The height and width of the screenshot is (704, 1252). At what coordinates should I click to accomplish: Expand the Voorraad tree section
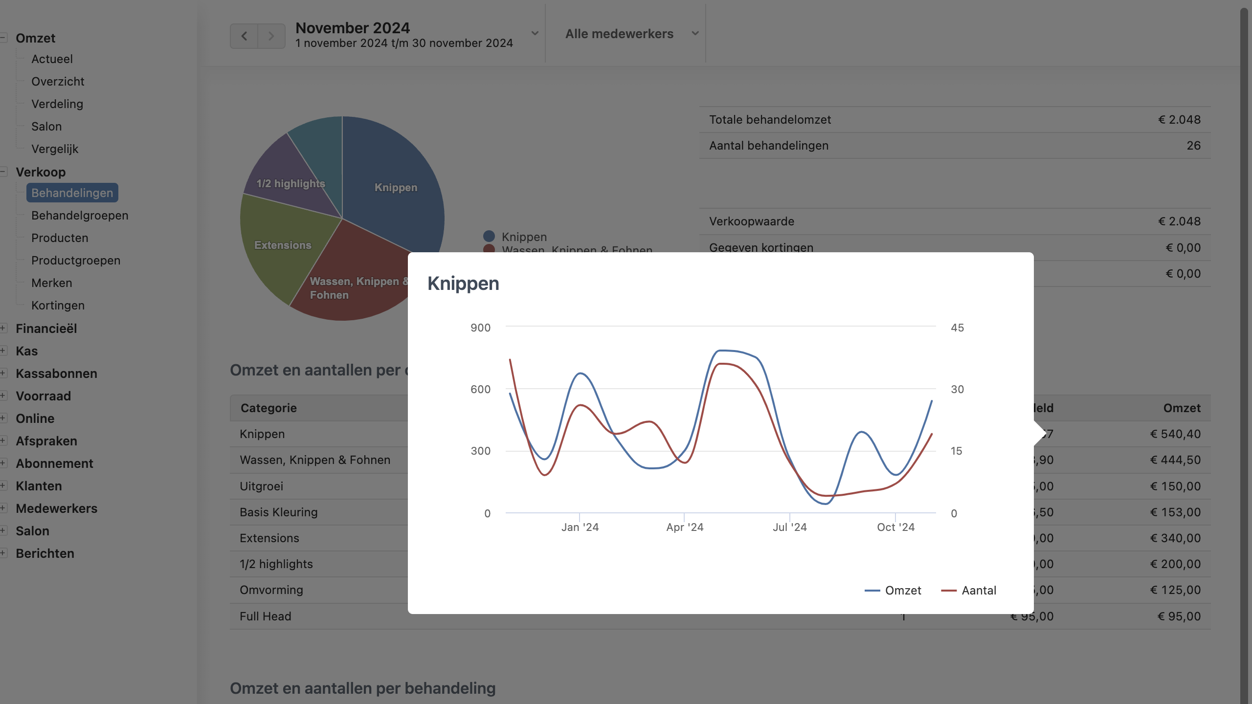(3, 396)
